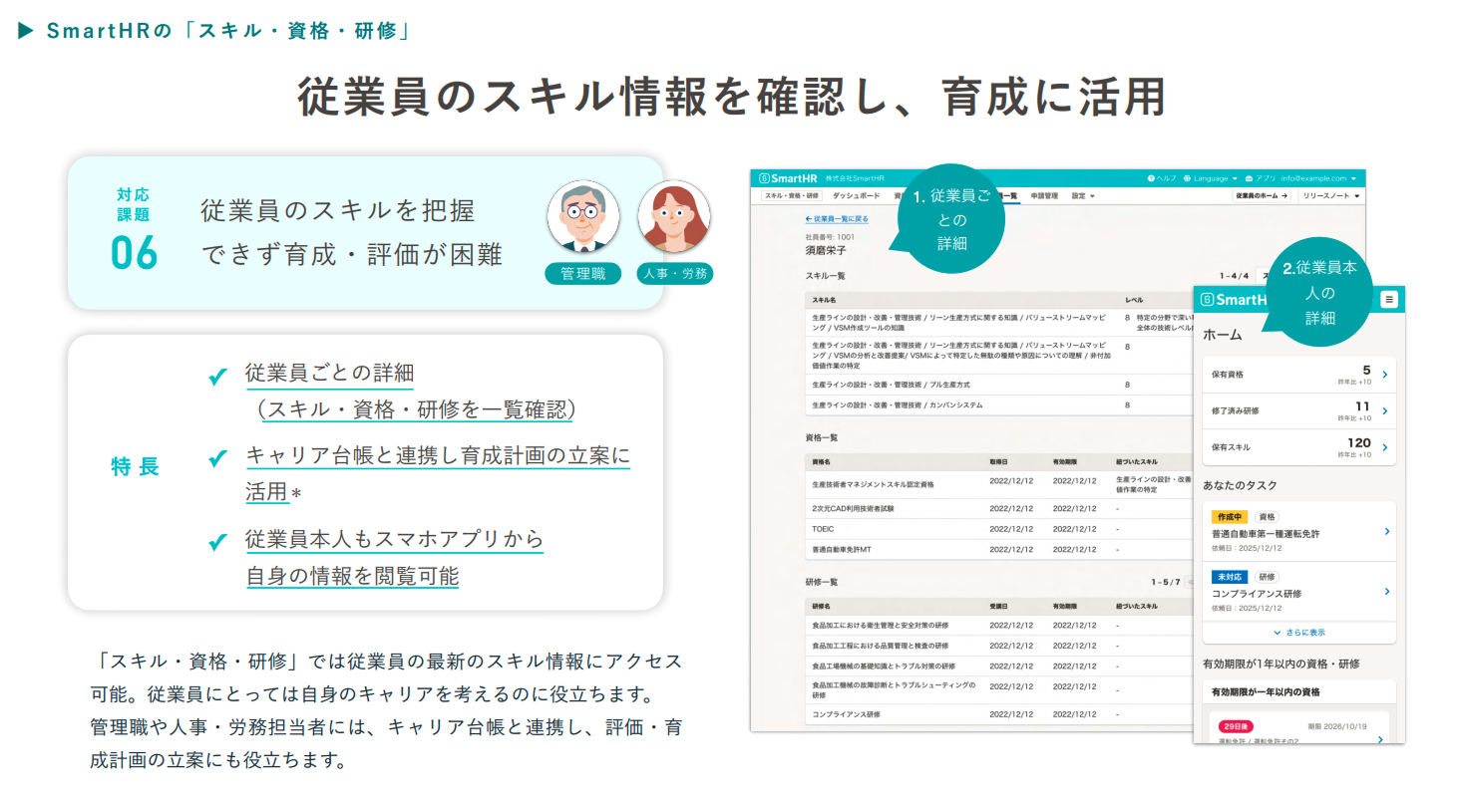Click the ホーム heading in mobile app
The width and height of the screenshot is (1462, 799).
1223,336
